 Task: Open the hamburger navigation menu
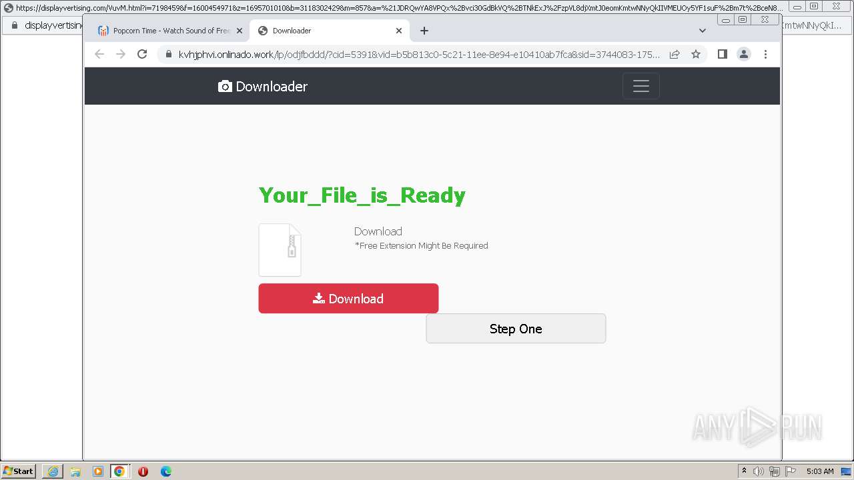coord(641,86)
